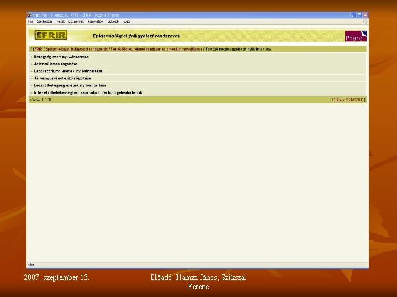Open the Eszközök menu
The height and width of the screenshot is (297, 397).
point(113,21)
